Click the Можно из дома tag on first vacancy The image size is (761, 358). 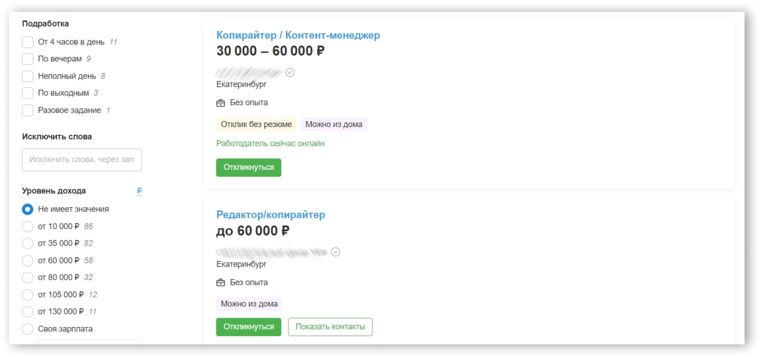coord(334,124)
